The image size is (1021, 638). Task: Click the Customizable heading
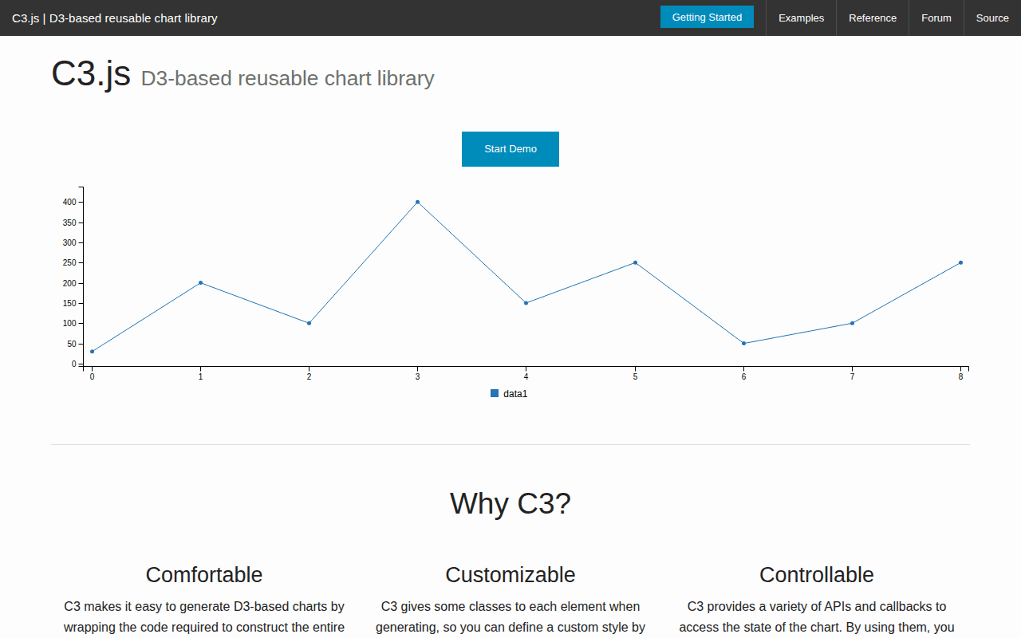click(x=510, y=574)
